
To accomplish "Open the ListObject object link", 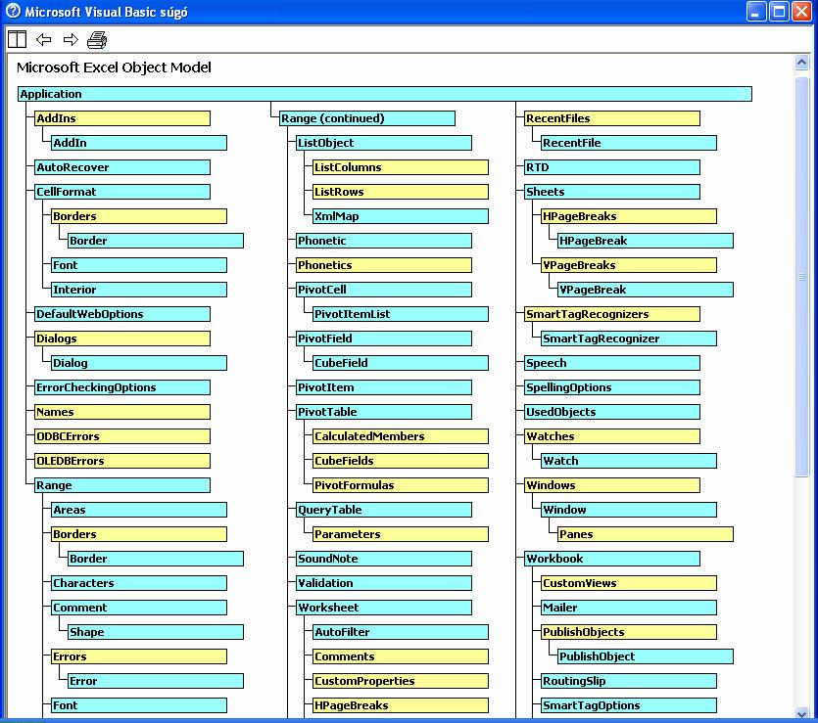I will pyautogui.click(x=384, y=143).
